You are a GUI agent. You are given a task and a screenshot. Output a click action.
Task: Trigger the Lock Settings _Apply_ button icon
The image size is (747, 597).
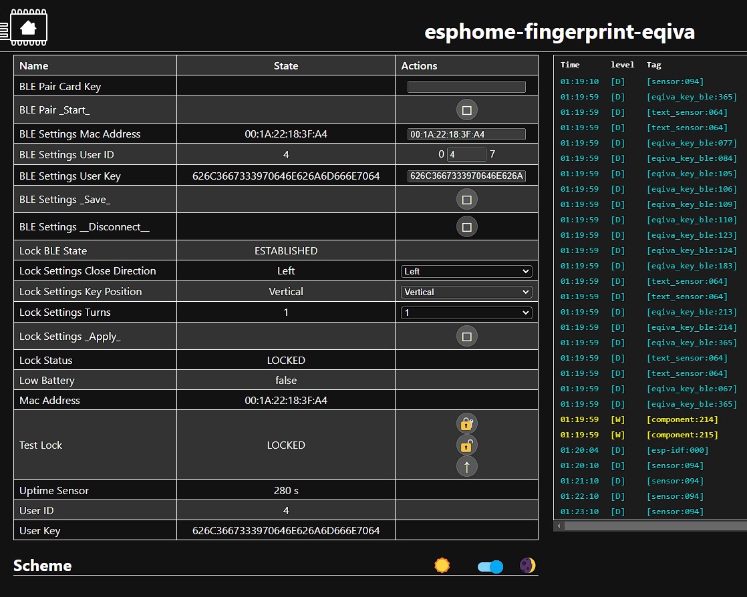pos(467,337)
